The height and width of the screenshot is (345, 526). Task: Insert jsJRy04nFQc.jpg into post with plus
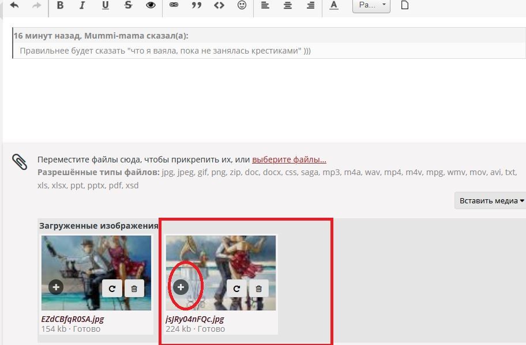[x=181, y=287]
